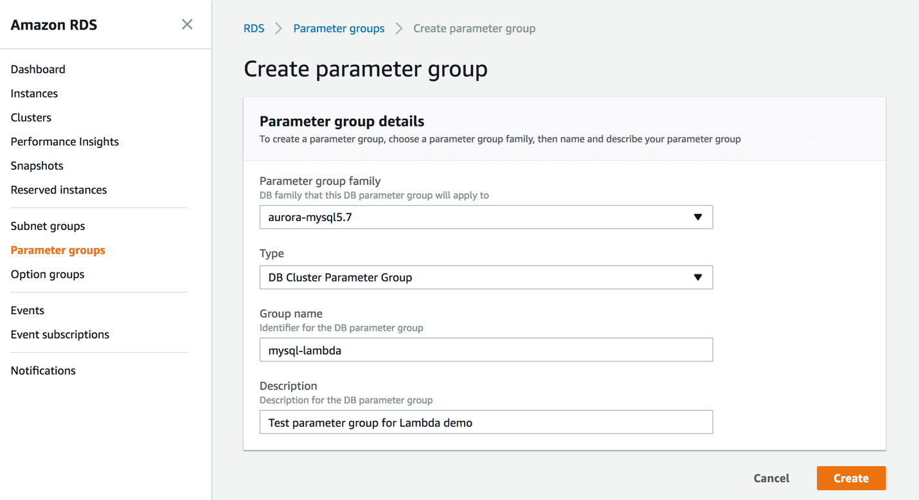Click the Create parameter group heading

(x=365, y=69)
